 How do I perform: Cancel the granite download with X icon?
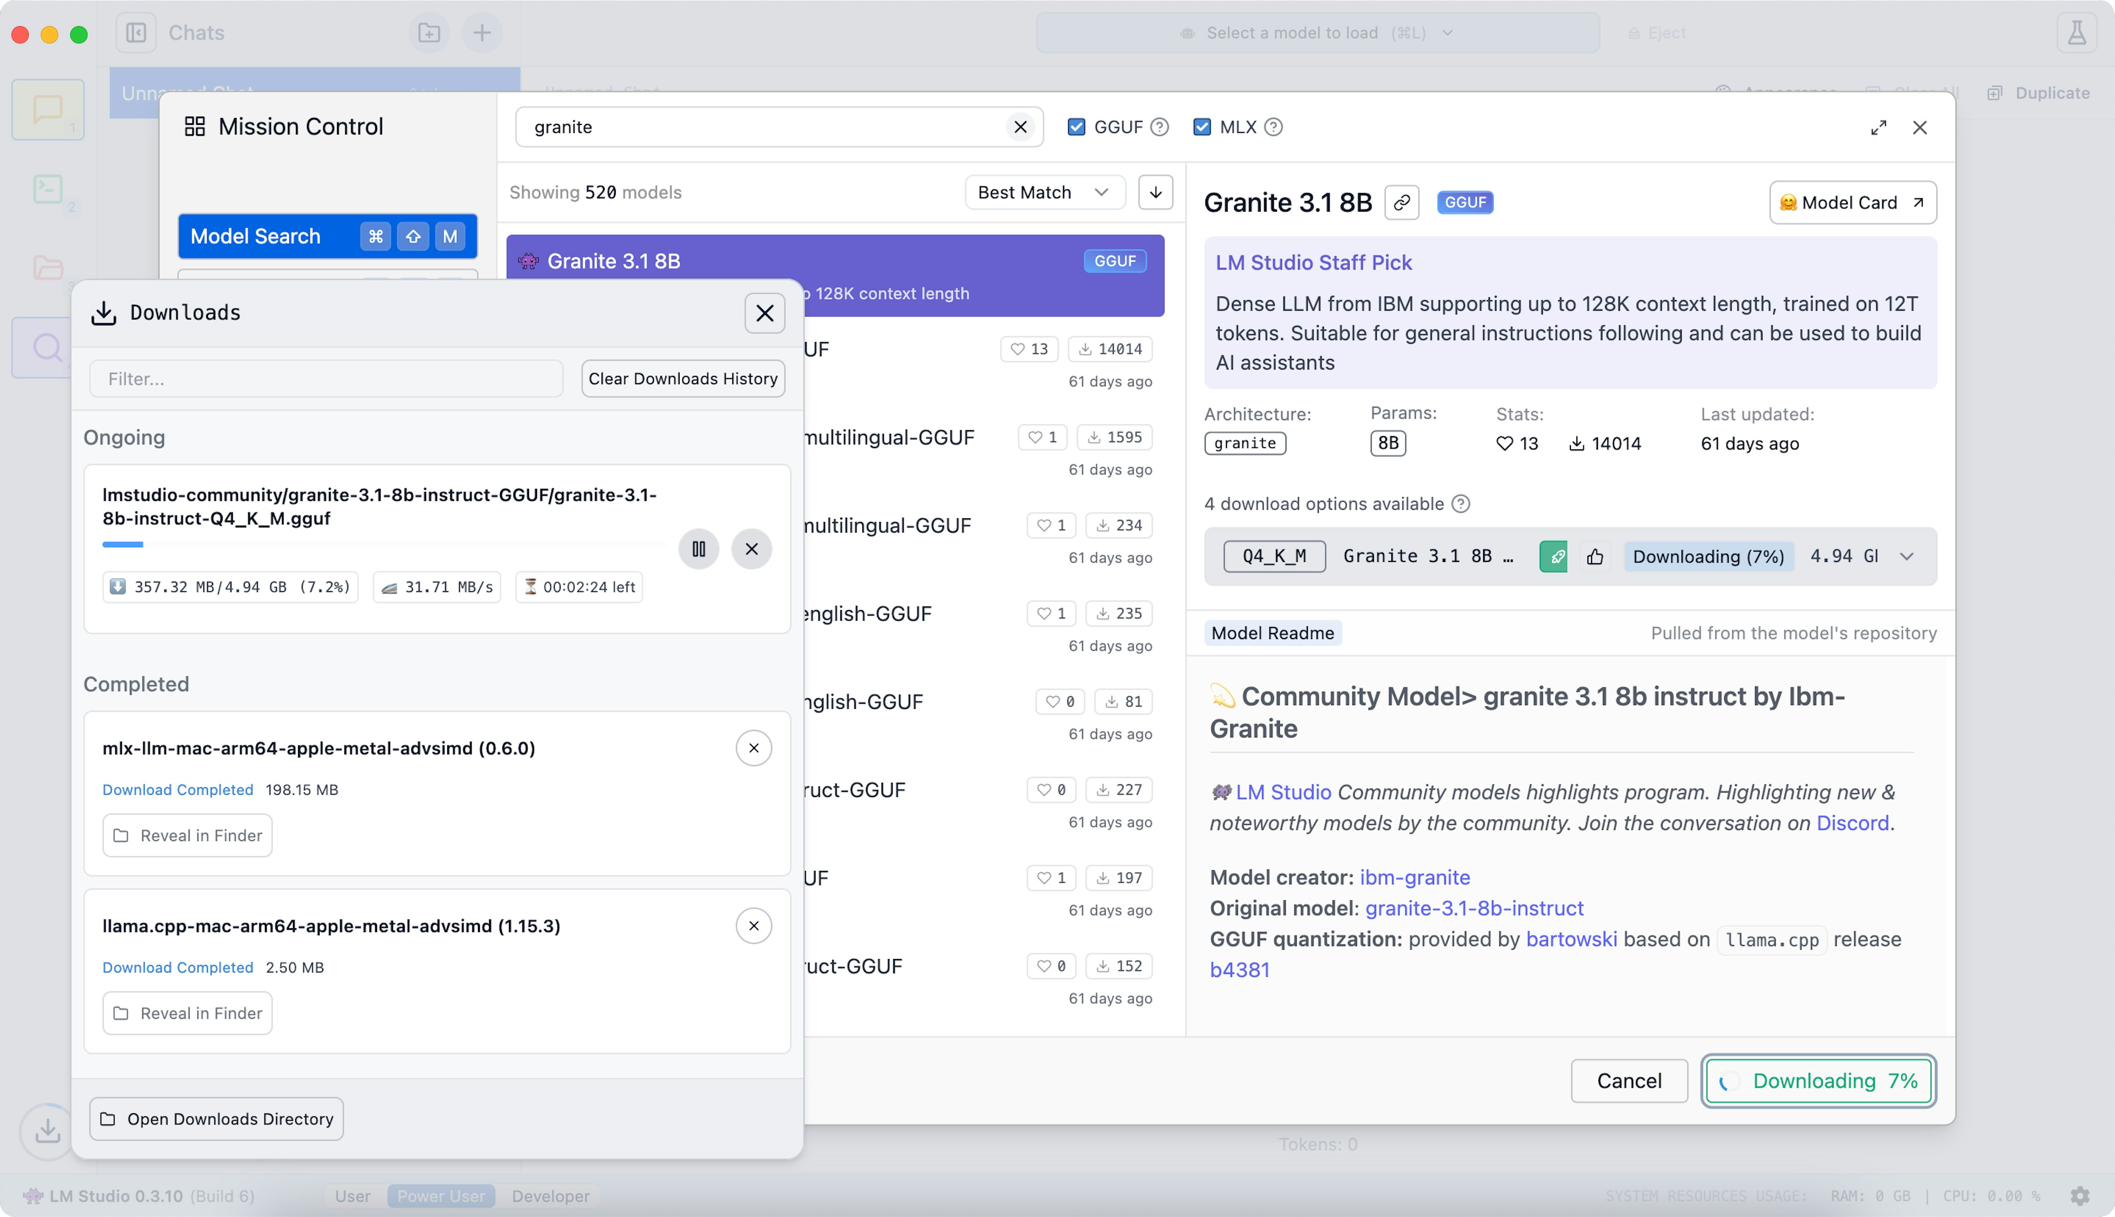click(752, 549)
